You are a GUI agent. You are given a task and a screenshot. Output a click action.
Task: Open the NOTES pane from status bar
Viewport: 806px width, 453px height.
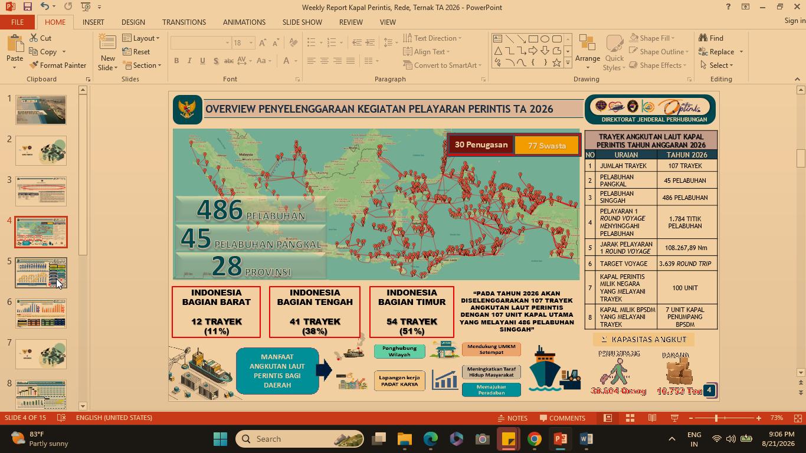tap(512, 418)
